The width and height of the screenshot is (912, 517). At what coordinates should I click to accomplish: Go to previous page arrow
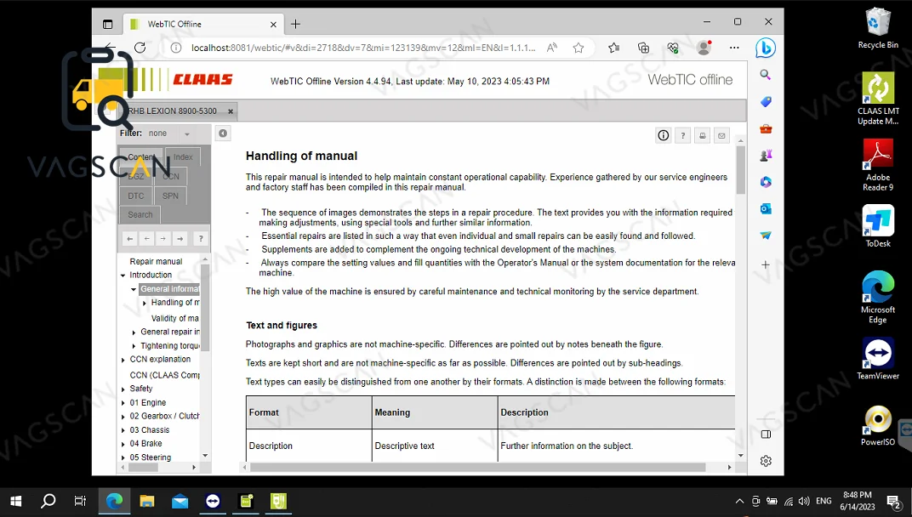tap(146, 238)
